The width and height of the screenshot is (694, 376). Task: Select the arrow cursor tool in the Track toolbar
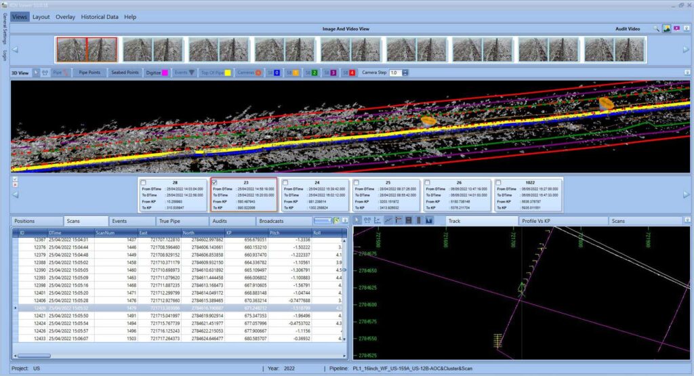[x=358, y=220]
